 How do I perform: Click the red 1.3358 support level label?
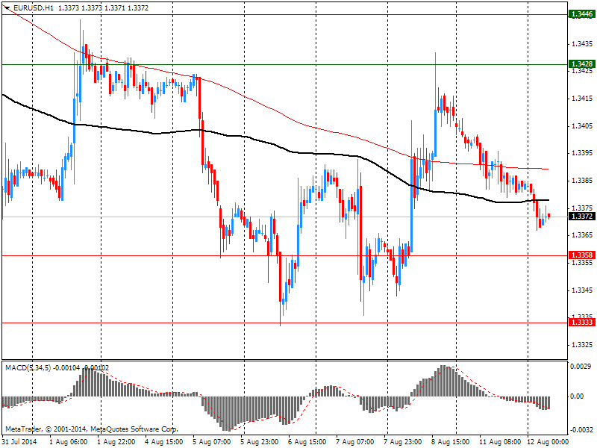(582, 255)
